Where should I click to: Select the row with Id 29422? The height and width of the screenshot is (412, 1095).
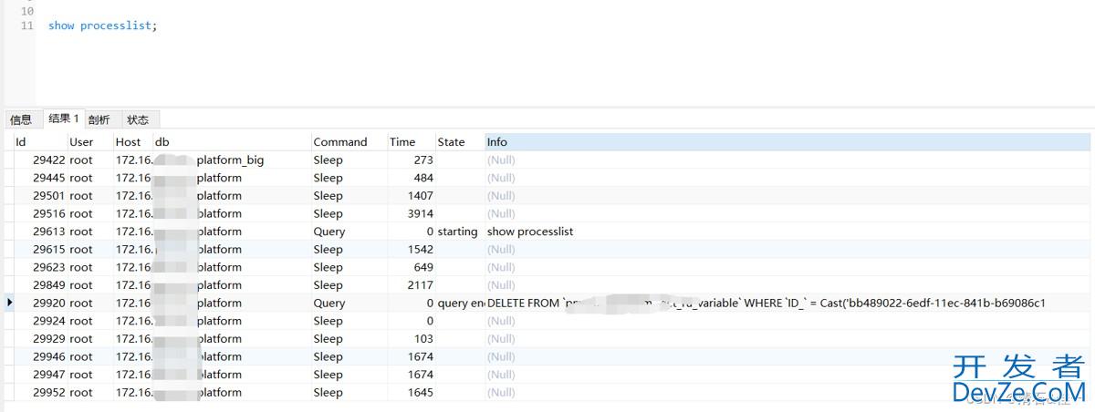click(x=48, y=160)
